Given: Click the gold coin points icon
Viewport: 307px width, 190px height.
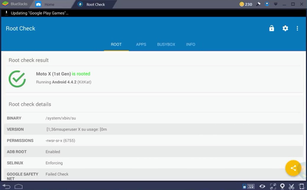Looking at the screenshot, I should (242, 4).
